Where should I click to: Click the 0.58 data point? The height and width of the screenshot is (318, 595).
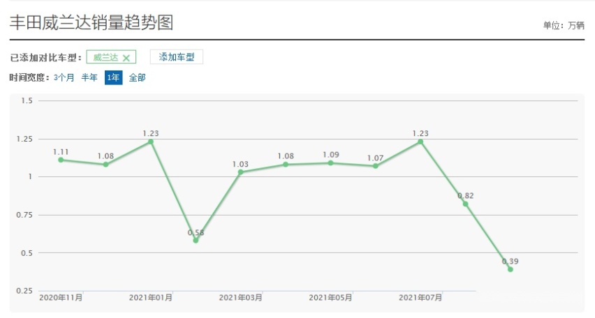[x=196, y=241]
